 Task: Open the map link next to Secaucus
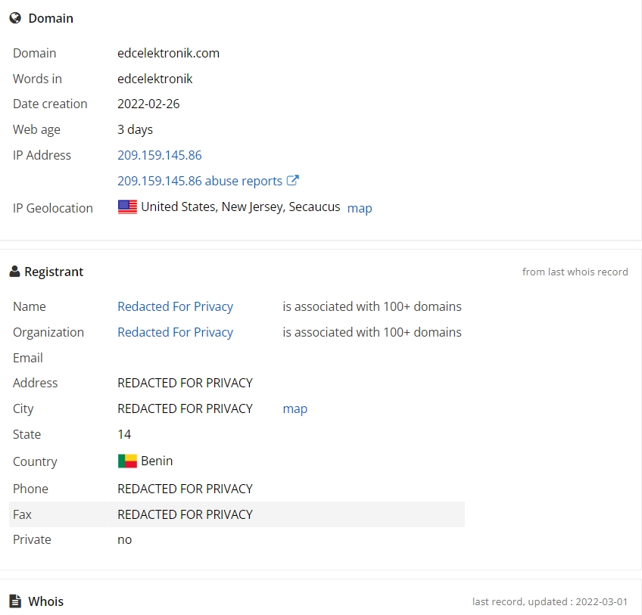360,208
